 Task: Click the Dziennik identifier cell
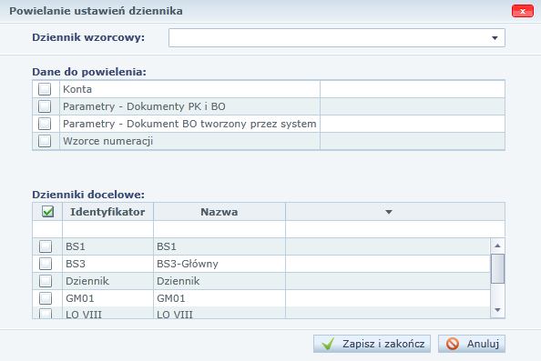click(x=107, y=281)
